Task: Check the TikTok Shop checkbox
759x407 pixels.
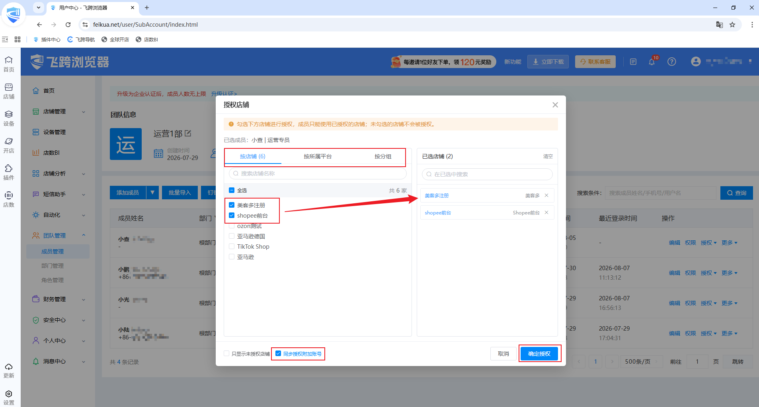Action: 232,246
